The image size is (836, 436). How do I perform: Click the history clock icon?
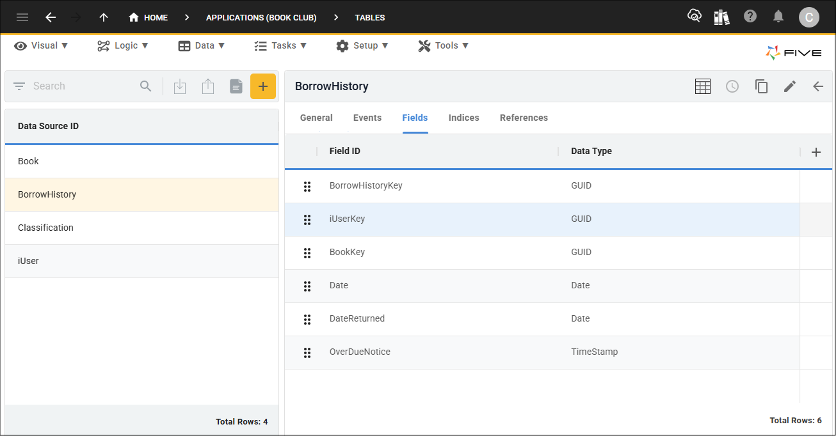[x=732, y=86]
